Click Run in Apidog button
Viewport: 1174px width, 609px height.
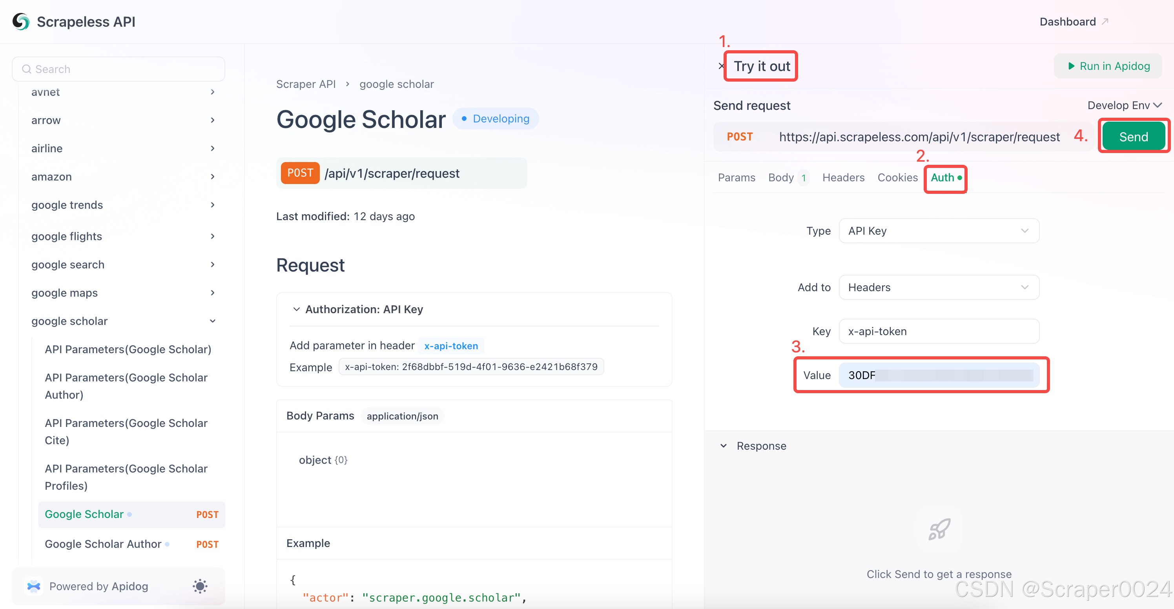pyautogui.click(x=1108, y=66)
